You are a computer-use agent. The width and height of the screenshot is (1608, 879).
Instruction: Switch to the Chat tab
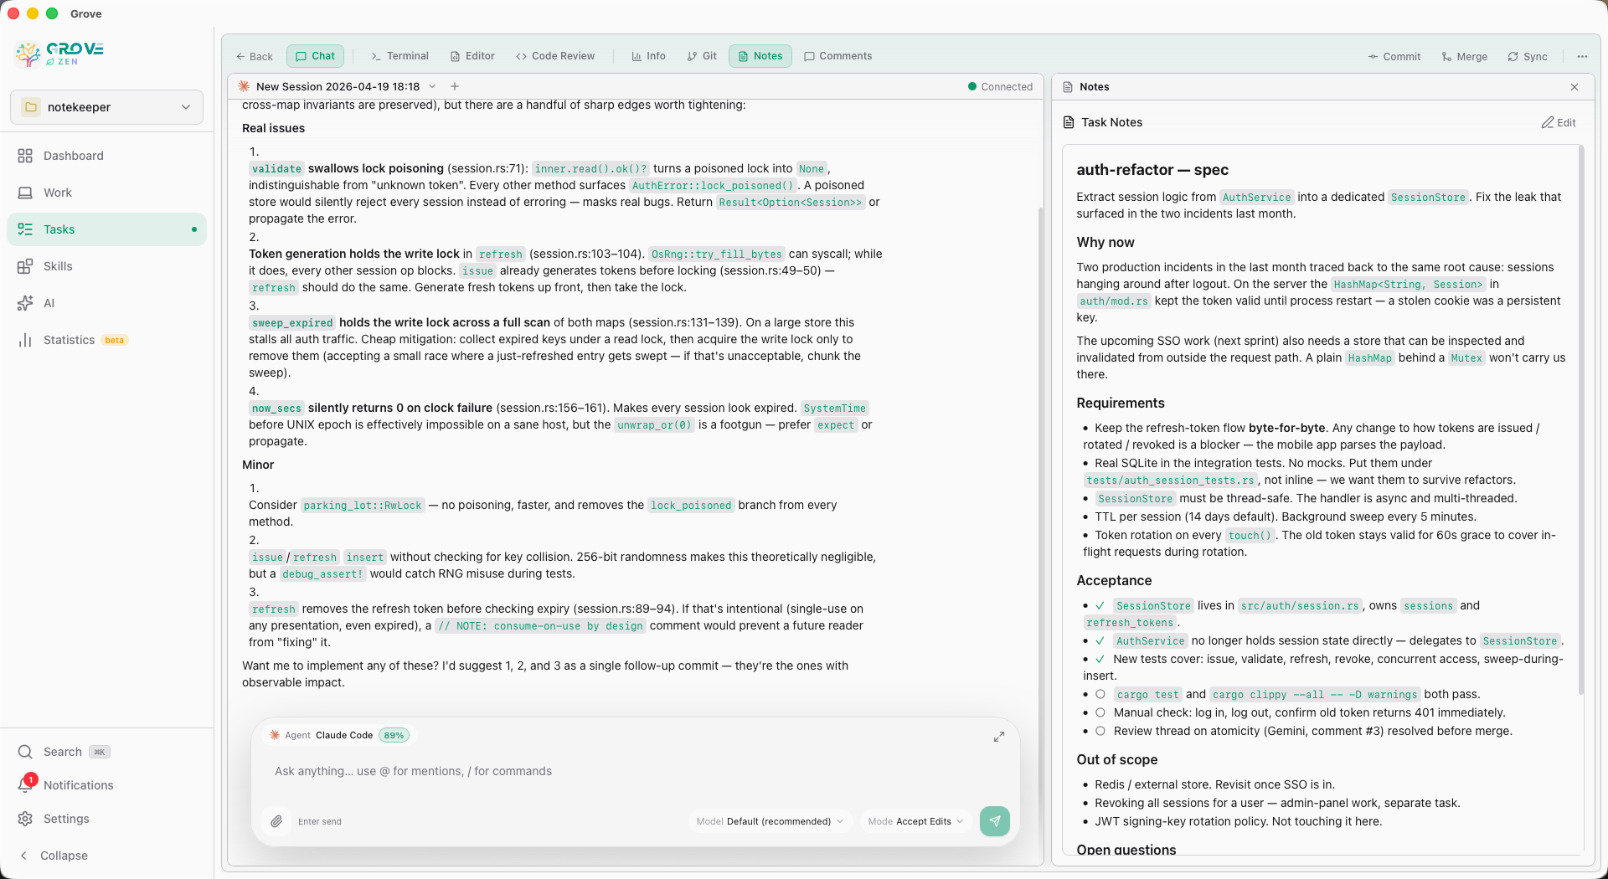(315, 56)
